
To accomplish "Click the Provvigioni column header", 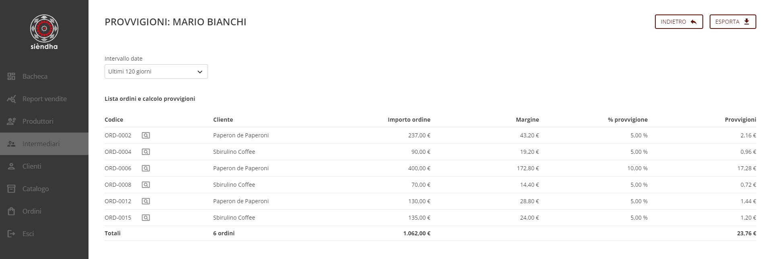I will click(x=740, y=120).
